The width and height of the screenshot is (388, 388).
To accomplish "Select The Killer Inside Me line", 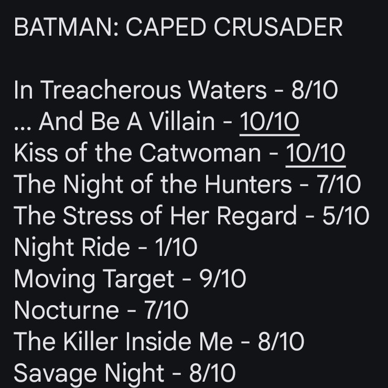I will coord(159,342).
